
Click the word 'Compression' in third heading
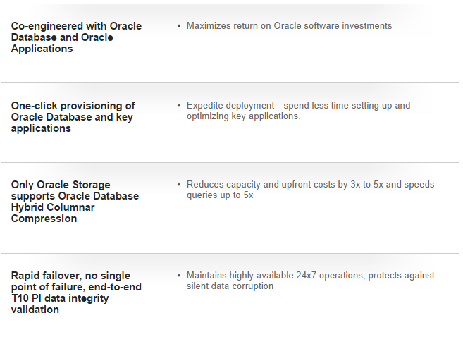click(x=44, y=219)
